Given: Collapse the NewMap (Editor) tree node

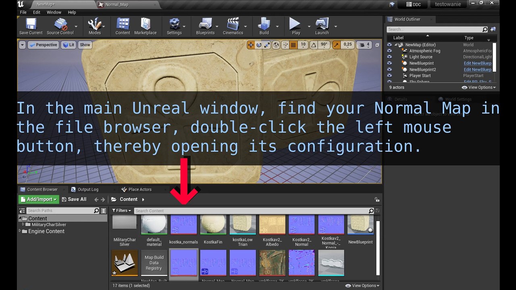Looking at the screenshot, I should pyautogui.click(x=396, y=45).
